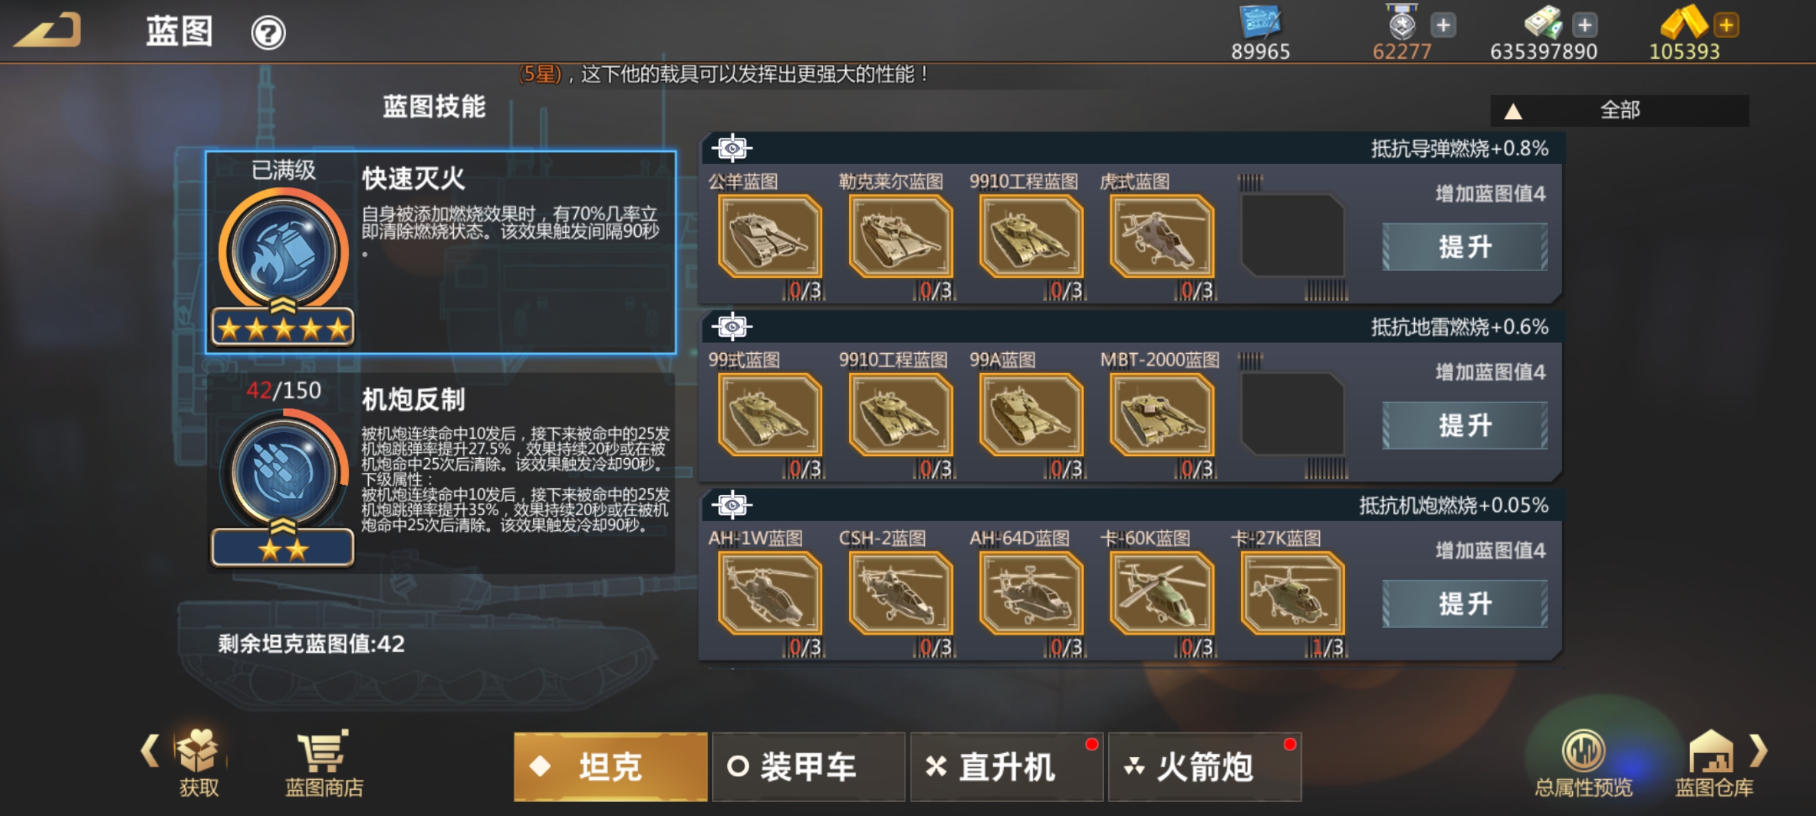Click 提升 button for 抵抗导弹燃烧 row
1816x816 pixels.
click(1465, 246)
